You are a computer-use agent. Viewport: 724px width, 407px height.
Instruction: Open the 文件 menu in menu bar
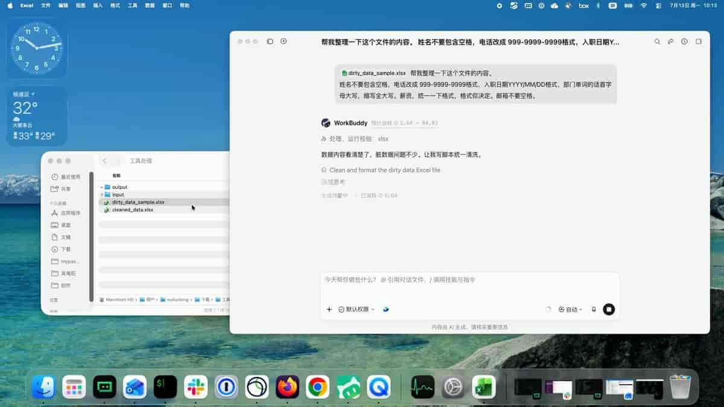[x=46, y=5]
